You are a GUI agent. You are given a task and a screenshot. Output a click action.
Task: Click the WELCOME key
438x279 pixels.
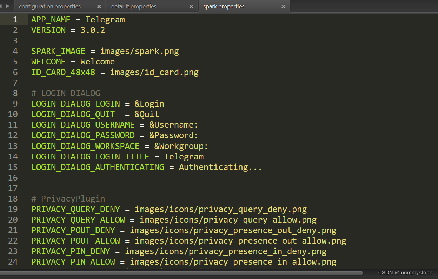(48, 62)
